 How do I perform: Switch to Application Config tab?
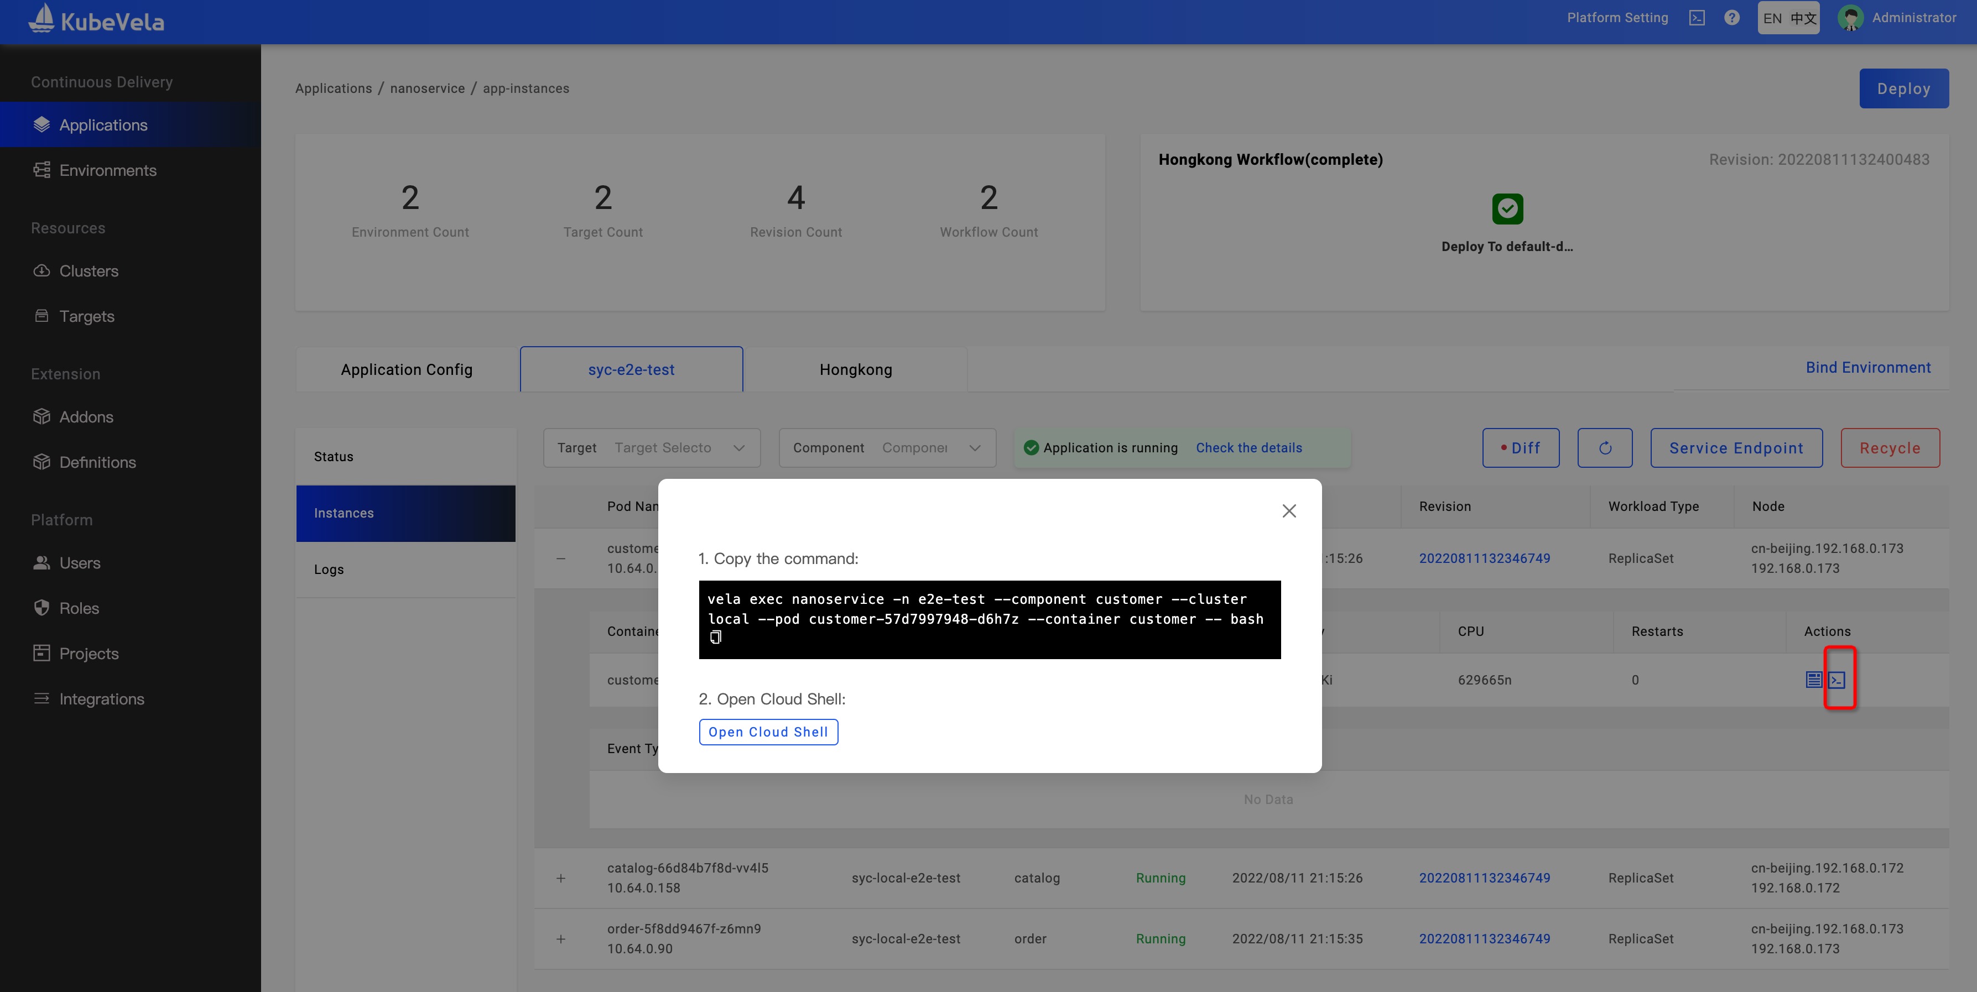(407, 370)
